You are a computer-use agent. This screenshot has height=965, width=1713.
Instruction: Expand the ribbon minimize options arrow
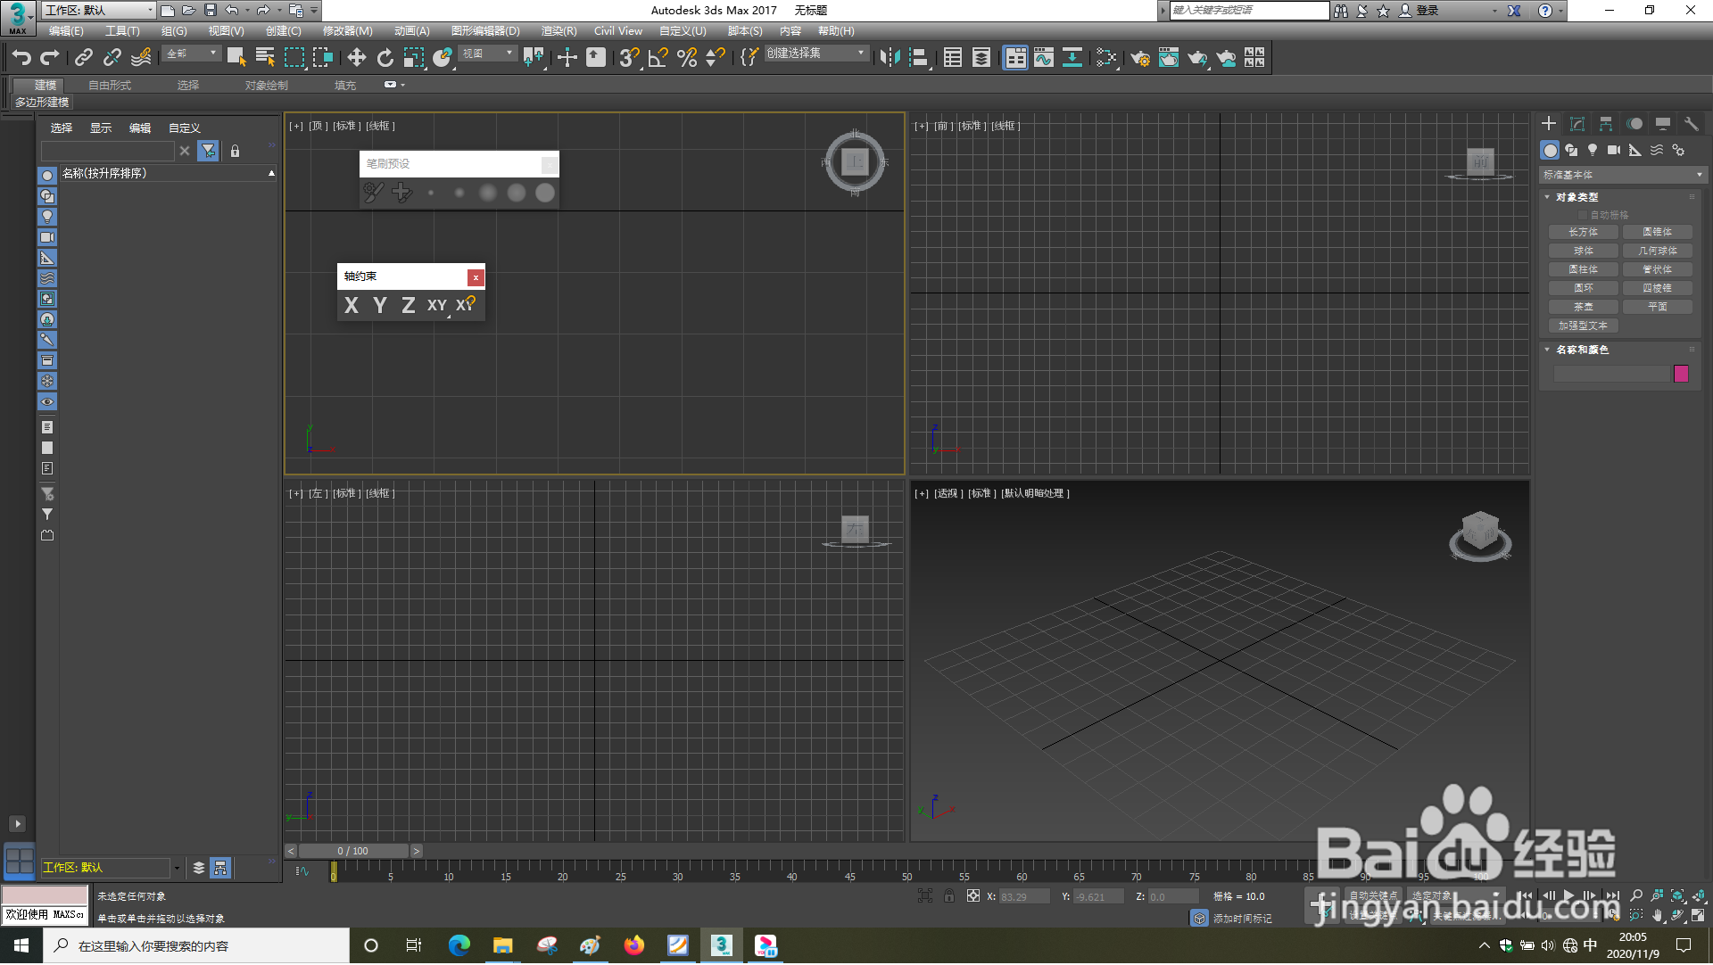click(403, 85)
